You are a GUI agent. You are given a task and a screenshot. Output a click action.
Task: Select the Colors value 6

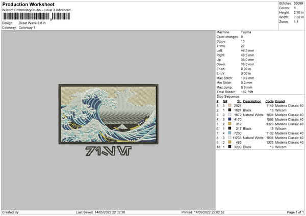pos(295,8)
